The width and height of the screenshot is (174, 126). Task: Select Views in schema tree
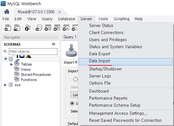pos(26,69)
